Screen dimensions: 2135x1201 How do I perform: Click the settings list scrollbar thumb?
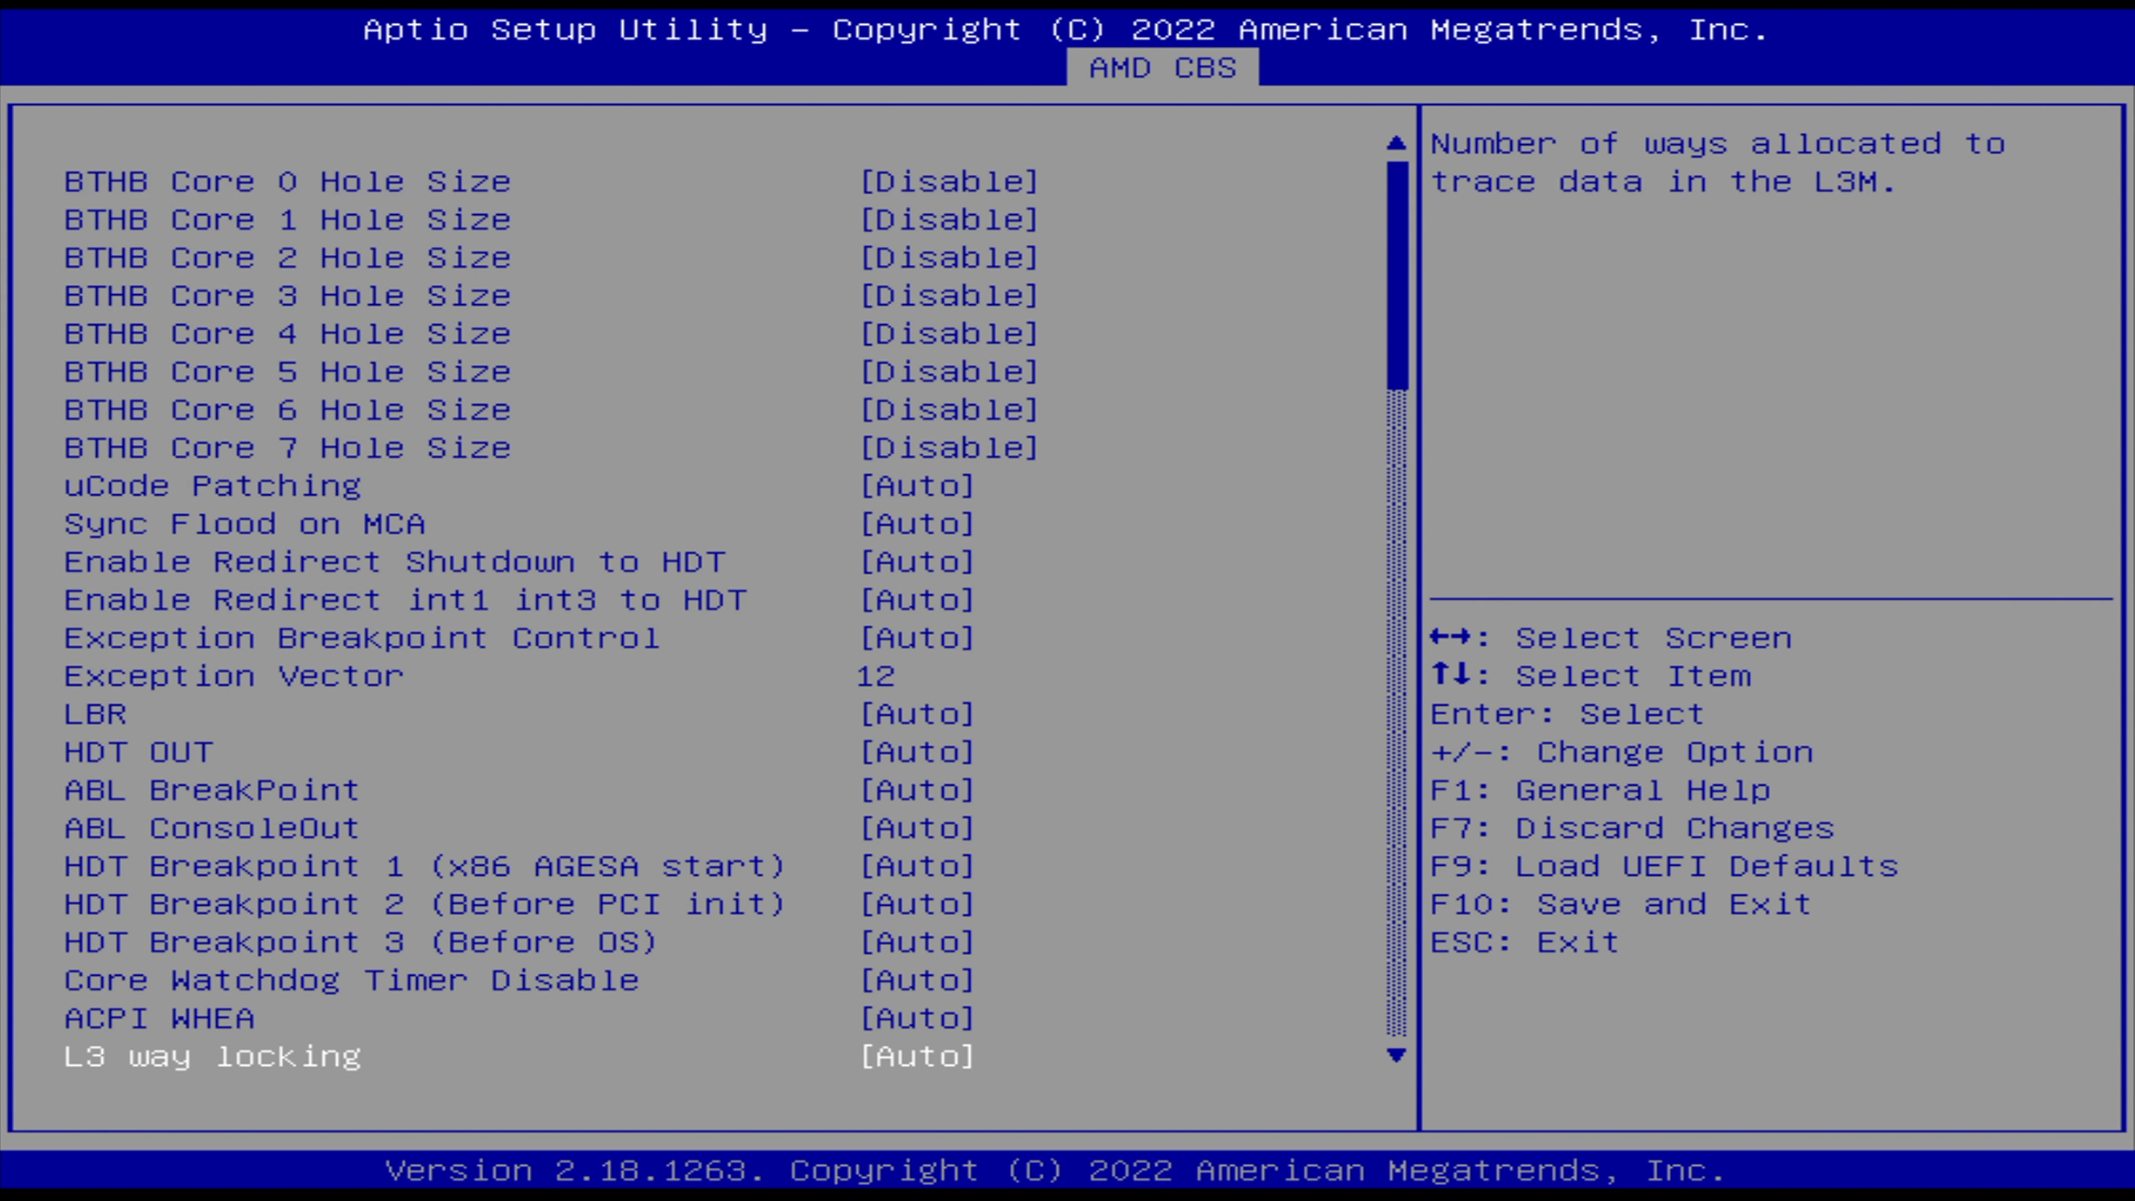pos(1397,275)
